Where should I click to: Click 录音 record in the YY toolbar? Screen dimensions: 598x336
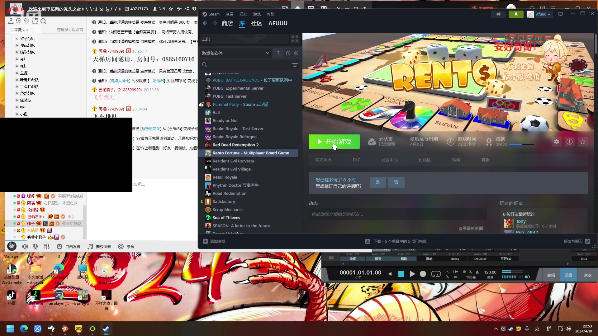(126, 247)
